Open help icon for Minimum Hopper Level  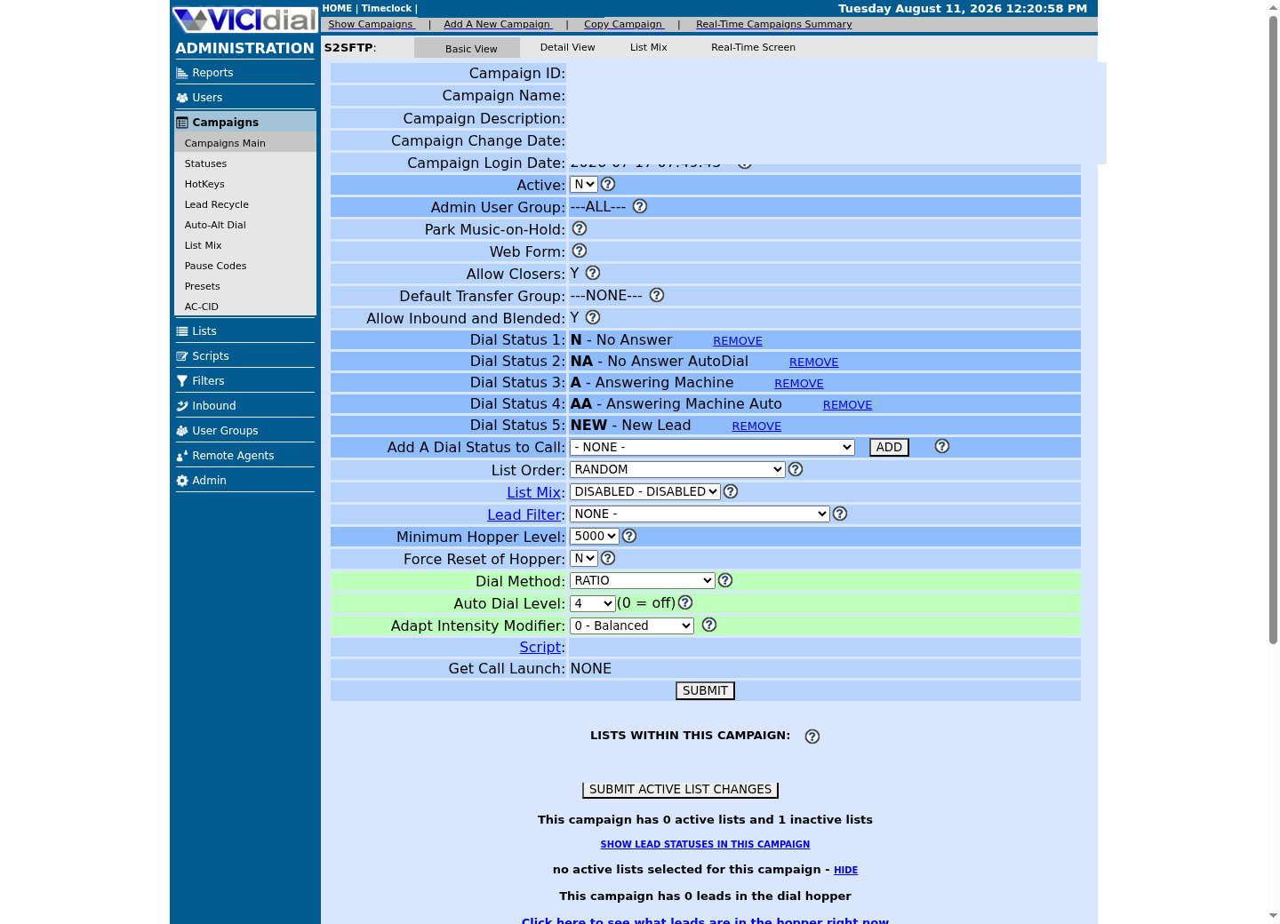coord(629,536)
